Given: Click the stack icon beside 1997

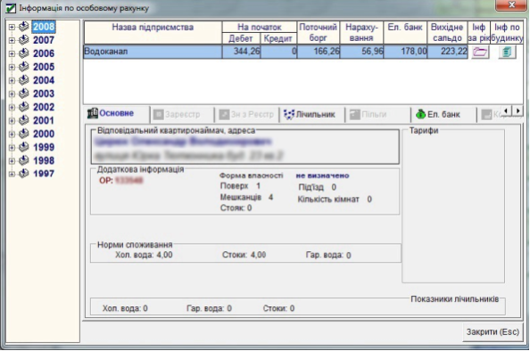Looking at the screenshot, I should tap(24, 174).
